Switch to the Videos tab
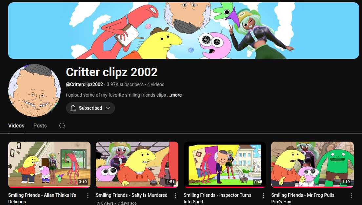The width and height of the screenshot is (362, 205). 16,125
